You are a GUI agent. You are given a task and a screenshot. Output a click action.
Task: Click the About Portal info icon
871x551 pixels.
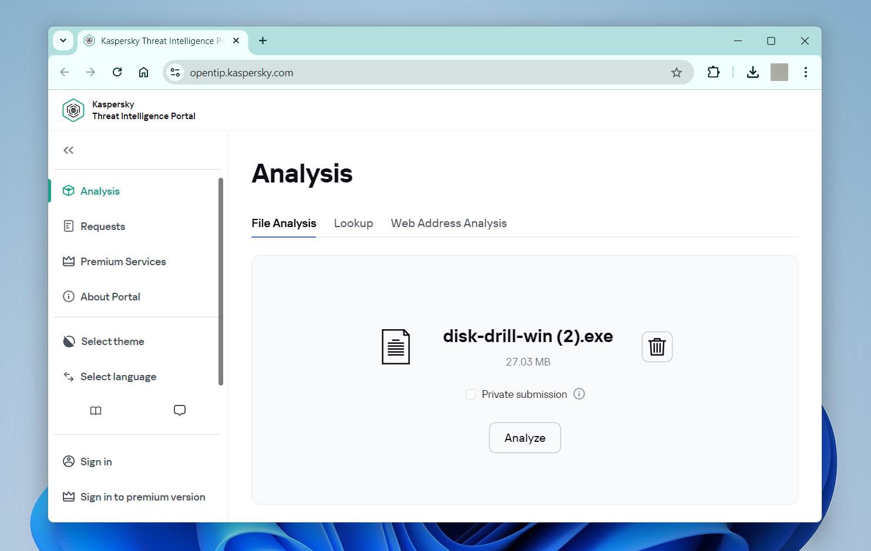(x=69, y=296)
